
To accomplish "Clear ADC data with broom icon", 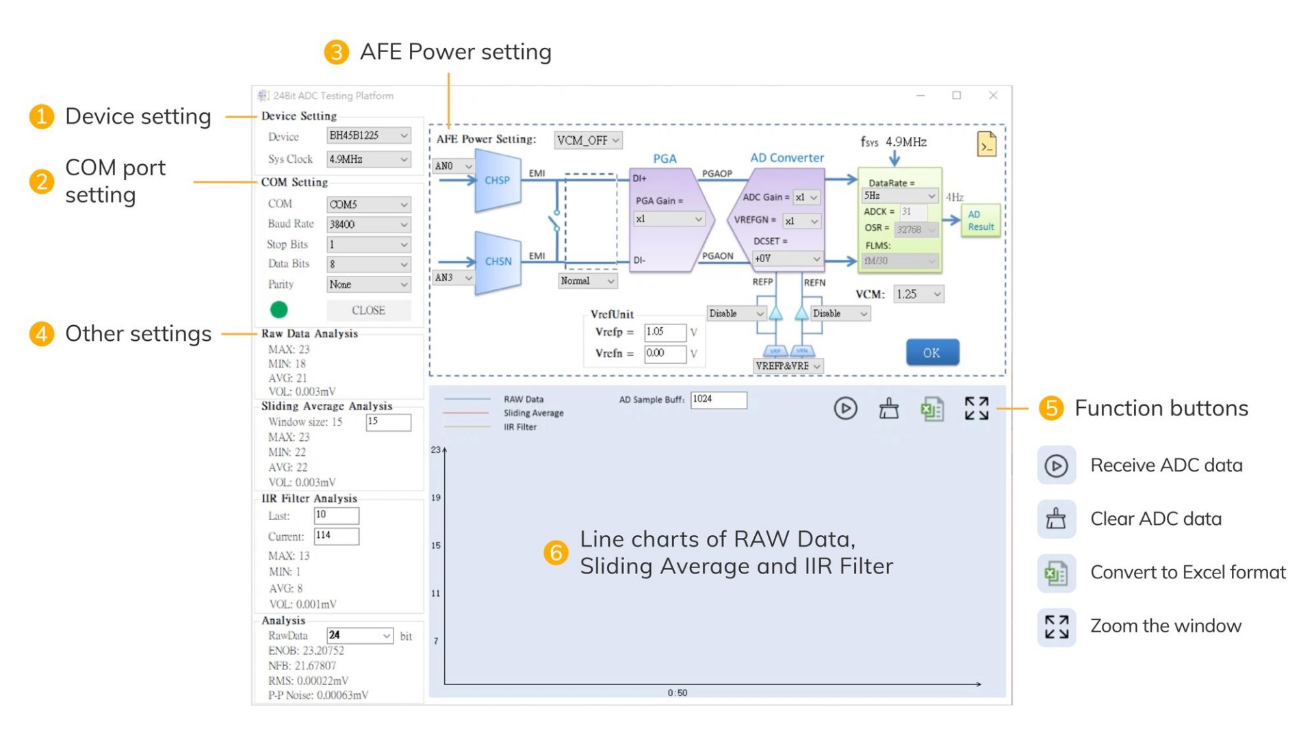I will (x=888, y=409).
